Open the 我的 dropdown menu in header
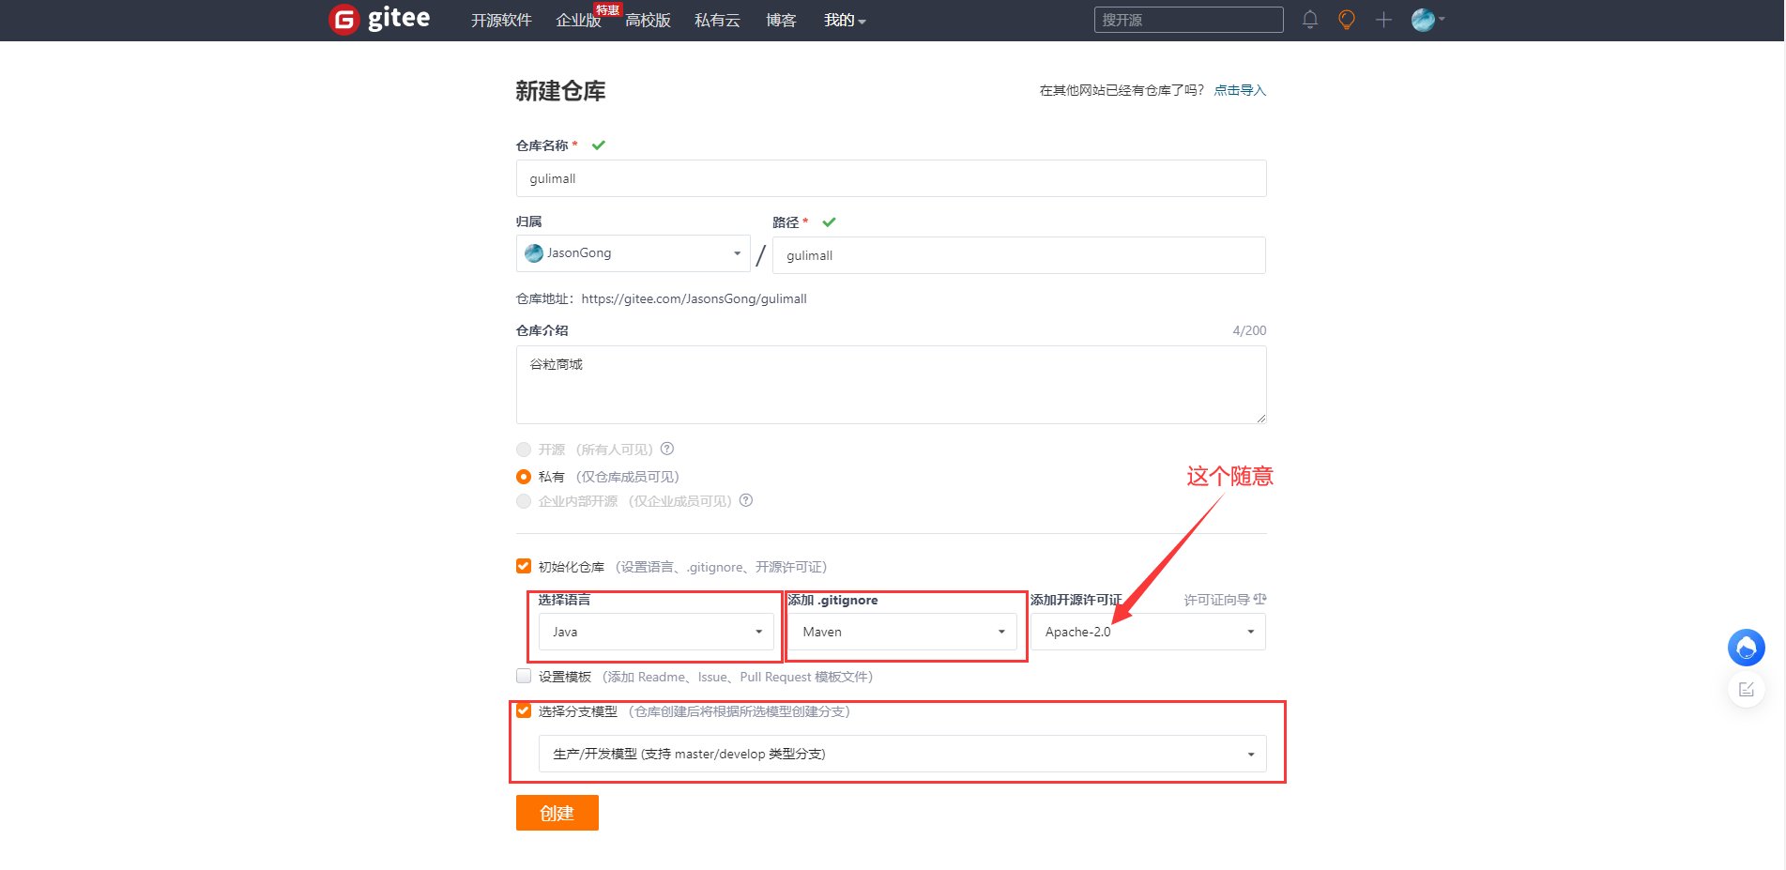Viewport: 1786px width, 870px height. tap(844, 20)
